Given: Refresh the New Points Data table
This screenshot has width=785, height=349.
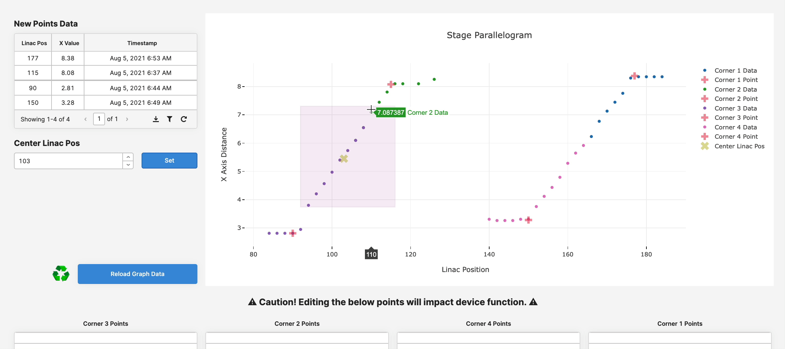Looking at the screenshot, I should [x=184, y=119].
